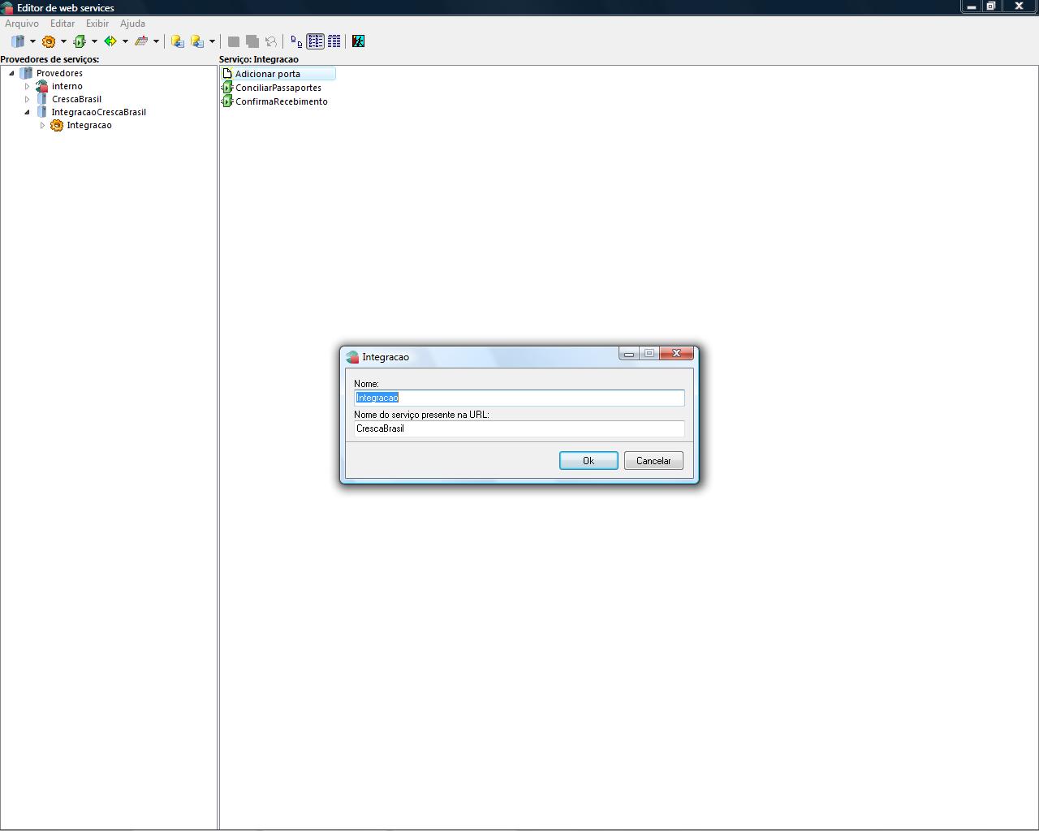Click the green-yellow arrows operation toolbar icon
This screenshot has width=1039, height=831.
(x=110, y=41)
